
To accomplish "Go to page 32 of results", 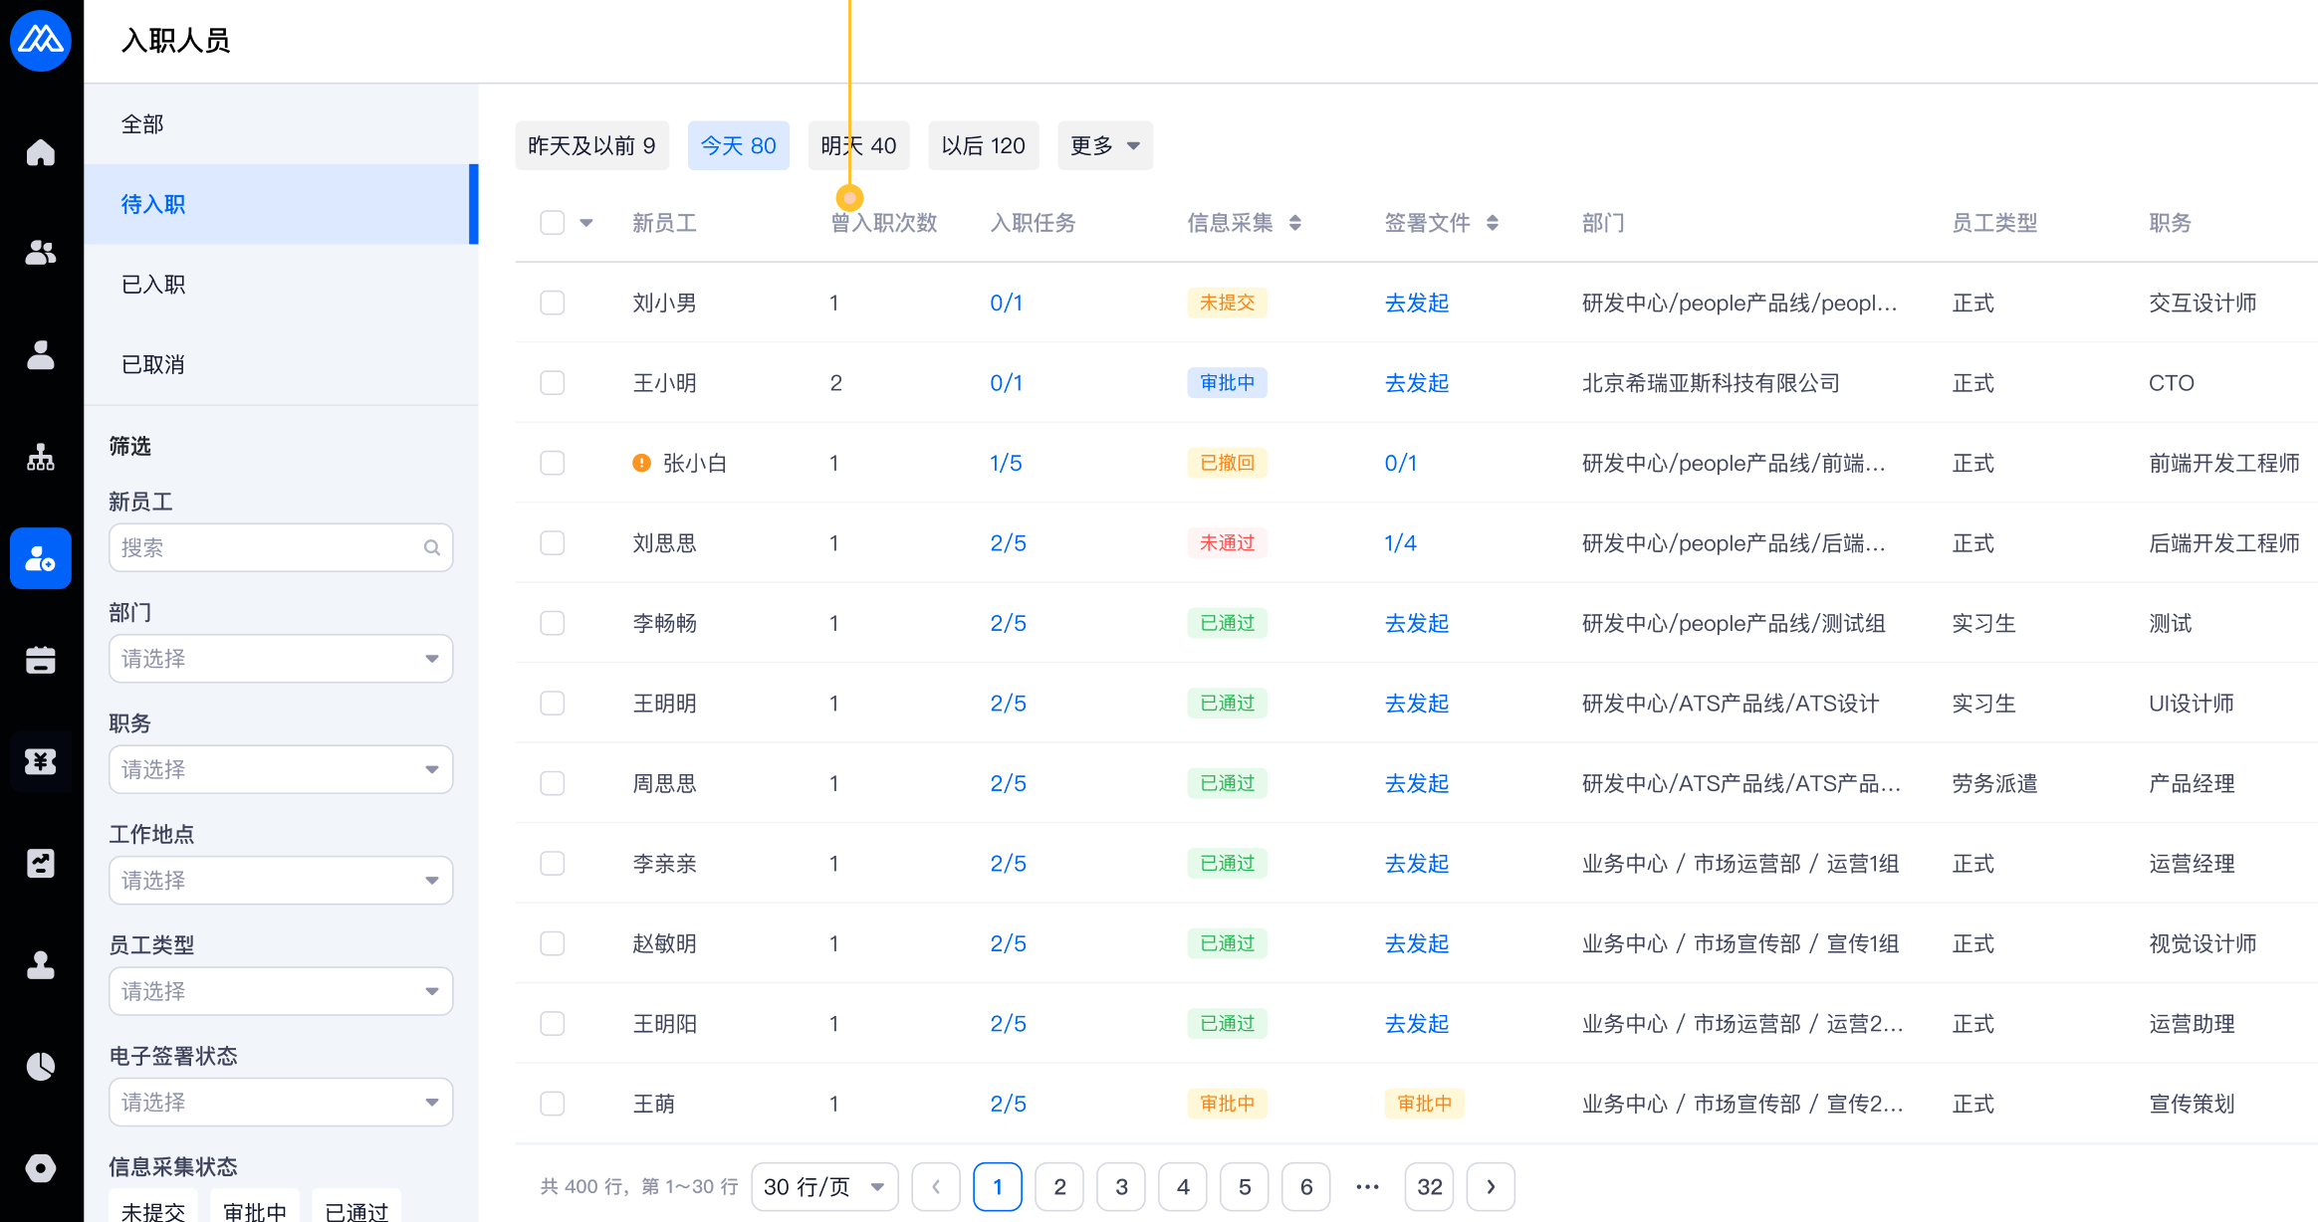I will pos(1429,1186).
